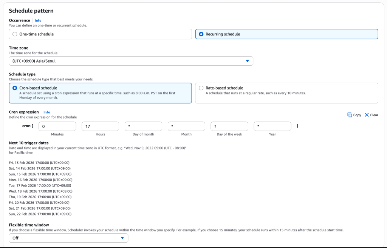Click the Clear X icon
This screenshot has width=387, height=248.
pyautogui.click(x=367, y=115)
